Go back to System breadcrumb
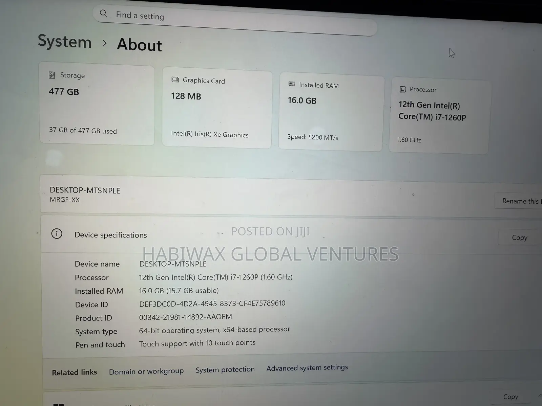The image size is (542, 406). [x=65, y=42]
